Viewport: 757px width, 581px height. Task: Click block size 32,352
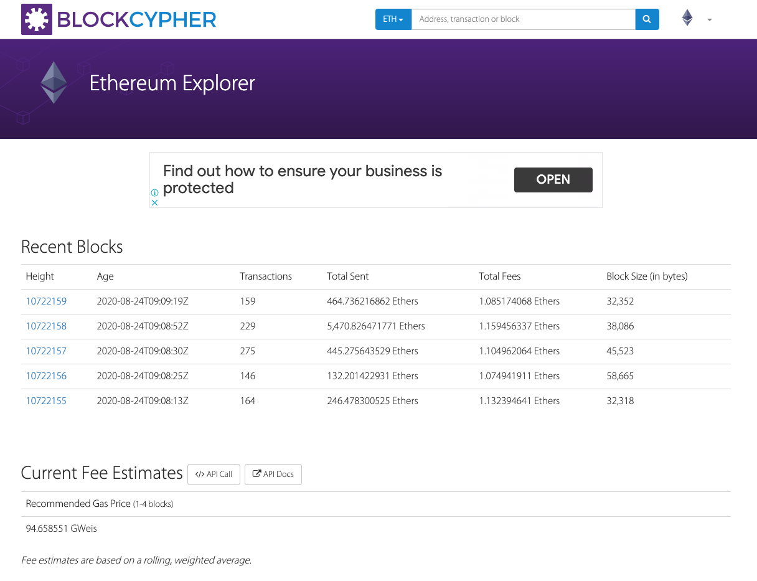(620, 301)
